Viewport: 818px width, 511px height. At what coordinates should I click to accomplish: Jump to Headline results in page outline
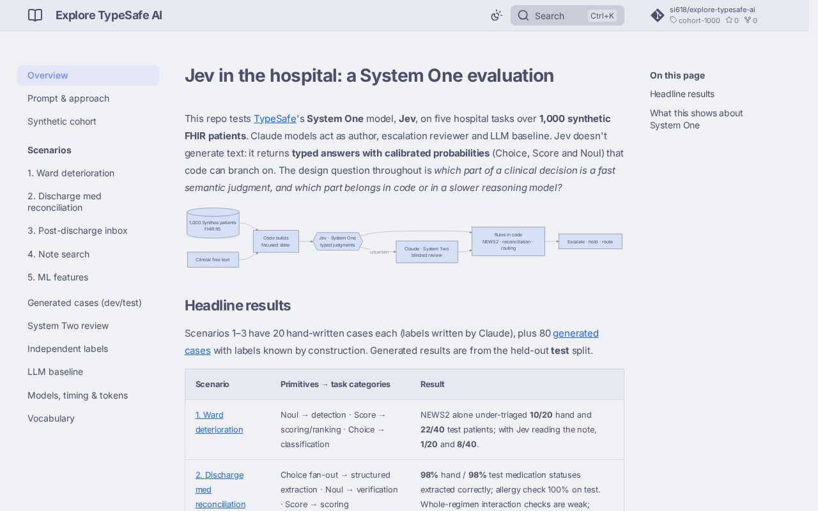(x=682, y=94)
